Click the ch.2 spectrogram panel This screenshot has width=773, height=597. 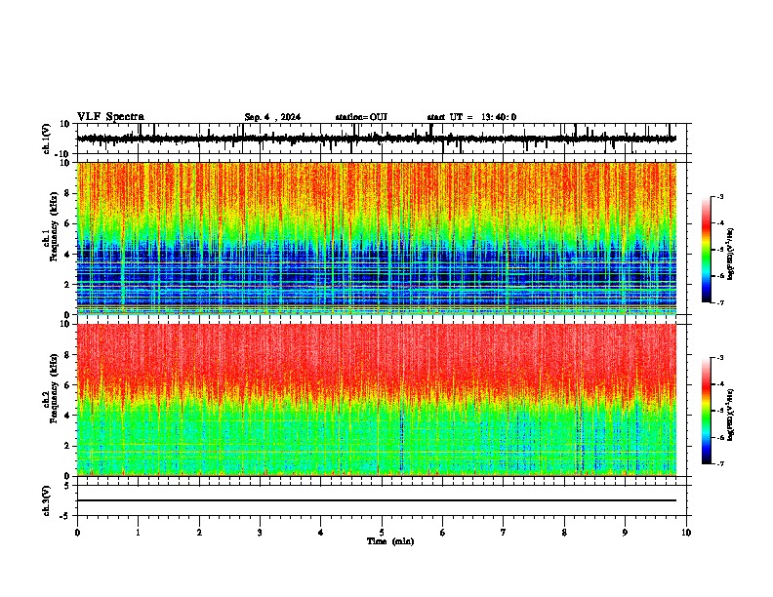377,400
